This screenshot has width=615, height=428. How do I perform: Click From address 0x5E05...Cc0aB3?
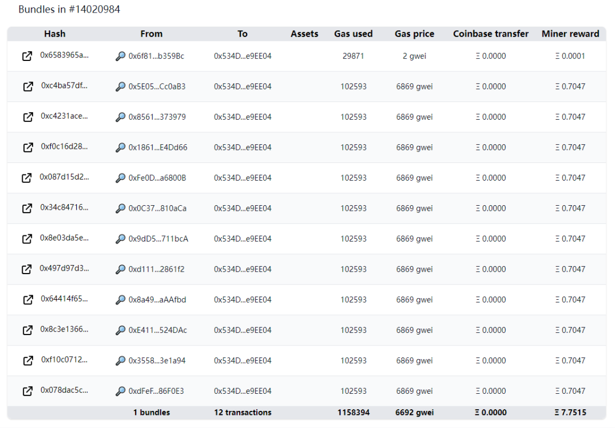[x=157, y=87]
